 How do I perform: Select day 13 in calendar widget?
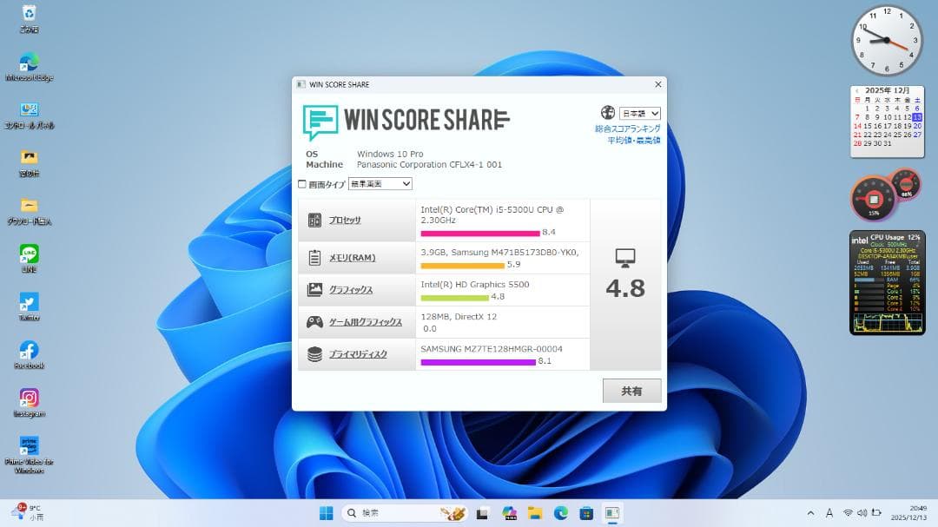[917, 117]
